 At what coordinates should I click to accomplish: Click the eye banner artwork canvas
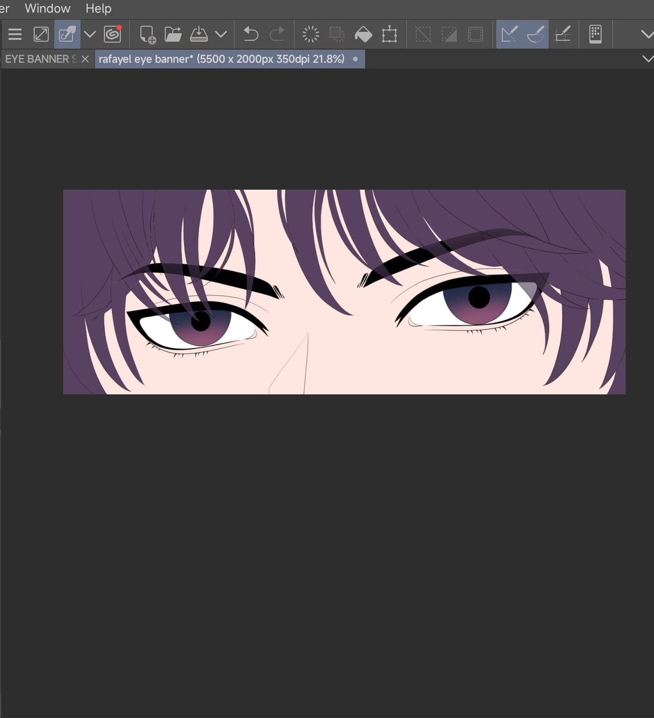click(344, 292)
